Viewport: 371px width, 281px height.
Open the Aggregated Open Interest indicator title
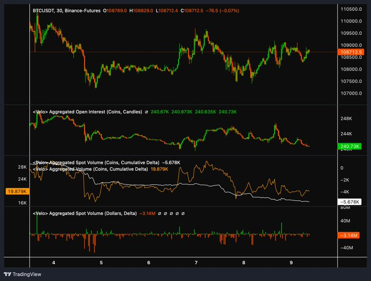pos(87,112)
